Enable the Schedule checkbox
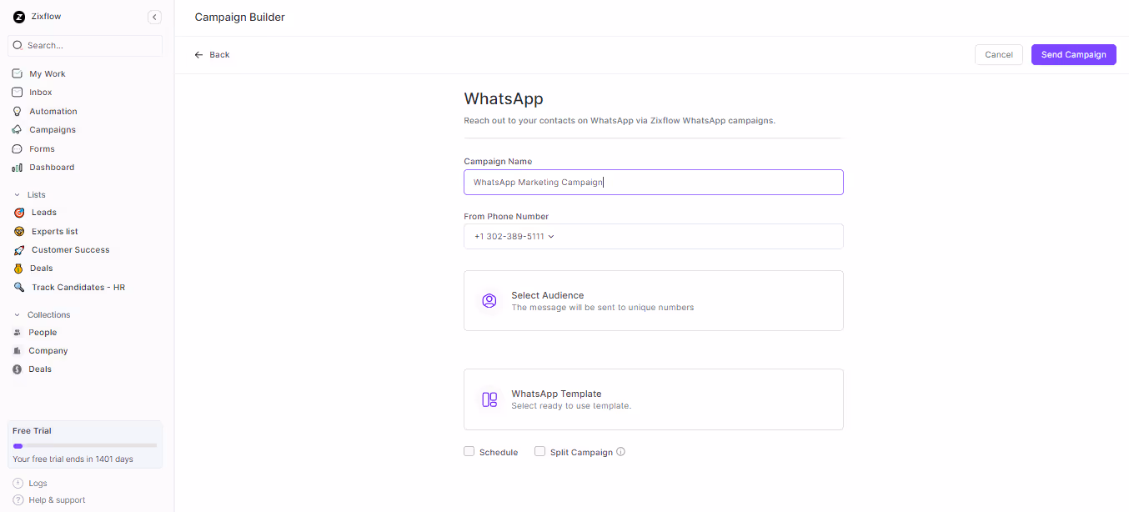 click(469, 451)
